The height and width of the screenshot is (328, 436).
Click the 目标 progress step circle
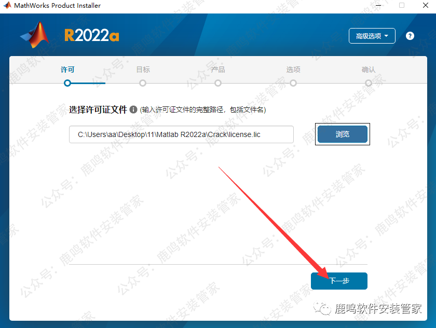(x=143, y=83)
